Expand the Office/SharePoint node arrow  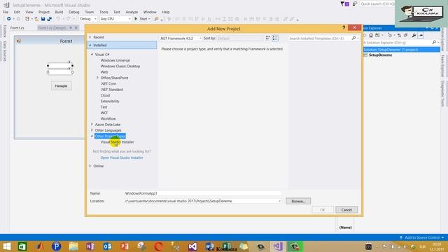(97, 78)
